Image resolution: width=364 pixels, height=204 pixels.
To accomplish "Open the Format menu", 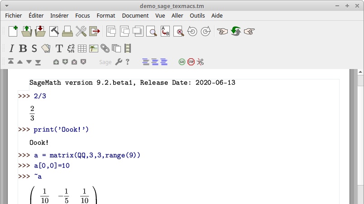I will [x=106, y=16].
